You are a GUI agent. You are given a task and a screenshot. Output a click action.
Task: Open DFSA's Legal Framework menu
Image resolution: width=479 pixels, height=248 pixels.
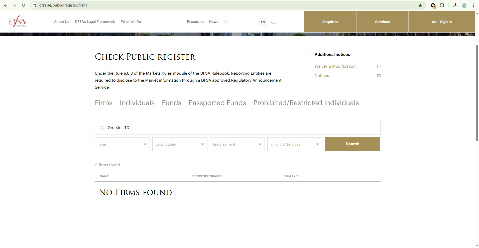[95, 22]
